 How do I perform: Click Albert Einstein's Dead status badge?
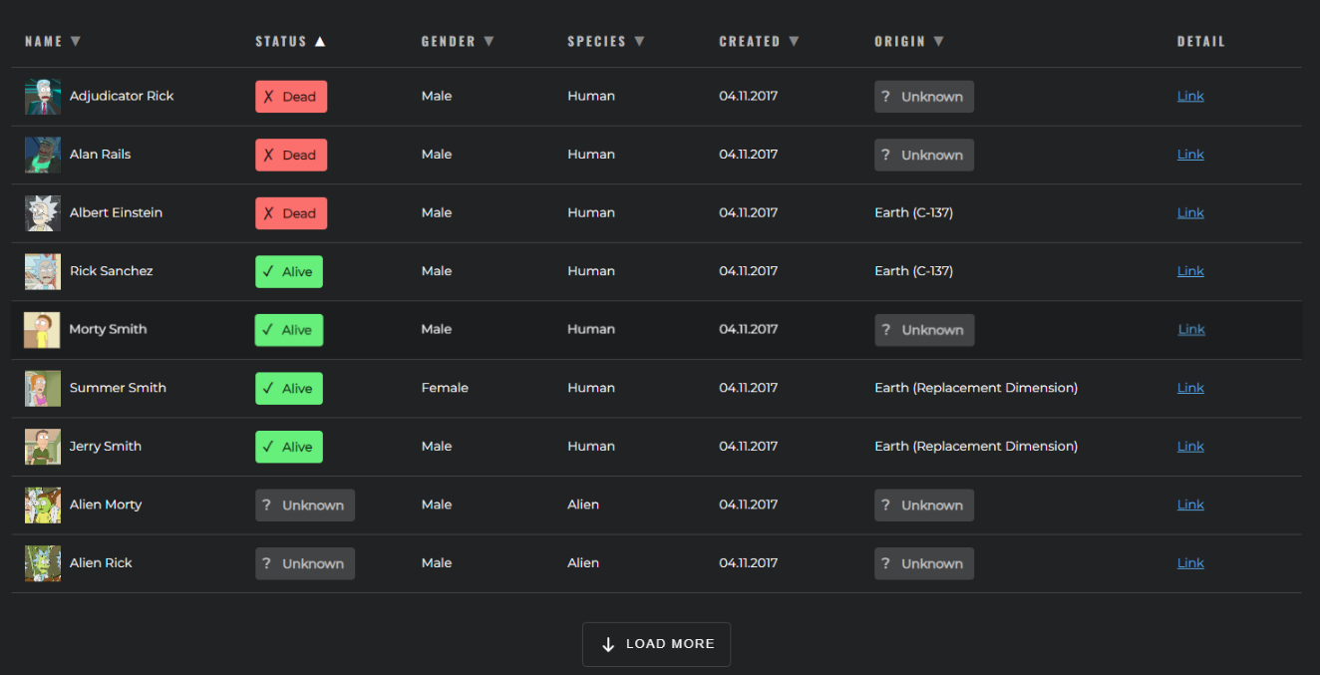coord(291,213)
